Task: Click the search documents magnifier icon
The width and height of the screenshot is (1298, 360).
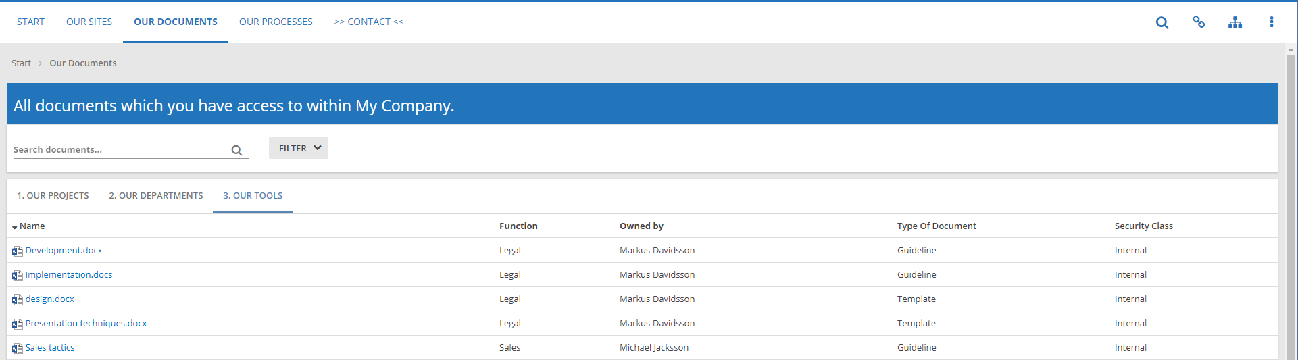Action: pos(236,150)
